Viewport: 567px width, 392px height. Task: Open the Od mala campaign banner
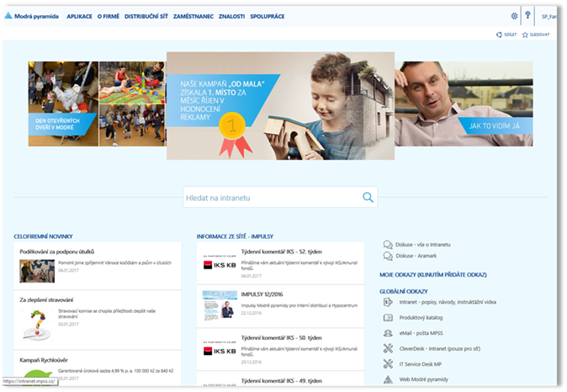(x=280, y=106)
